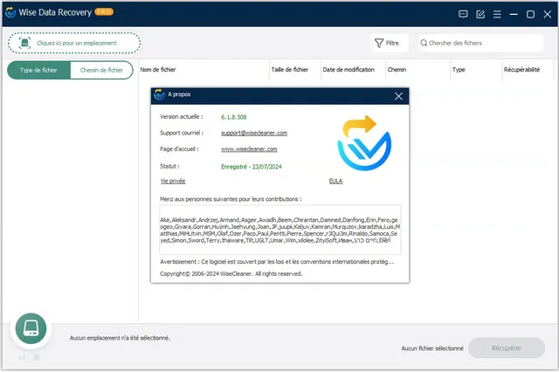This screenshot has height=372, width=559.
Task: Click the 'Support courriel :' label
Action: pyautogui.click(x=182, y=133)
